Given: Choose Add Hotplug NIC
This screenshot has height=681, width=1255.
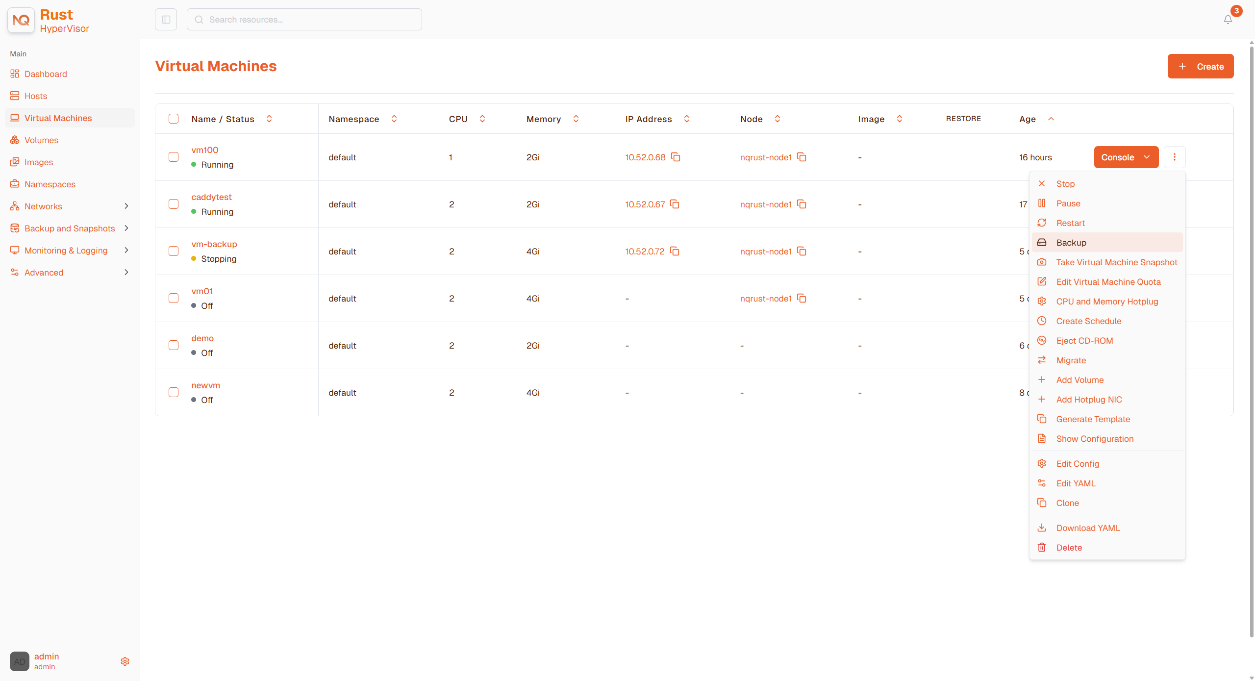Looking at the screenshot, I should pyautogui.click(x=1107, y=400).
